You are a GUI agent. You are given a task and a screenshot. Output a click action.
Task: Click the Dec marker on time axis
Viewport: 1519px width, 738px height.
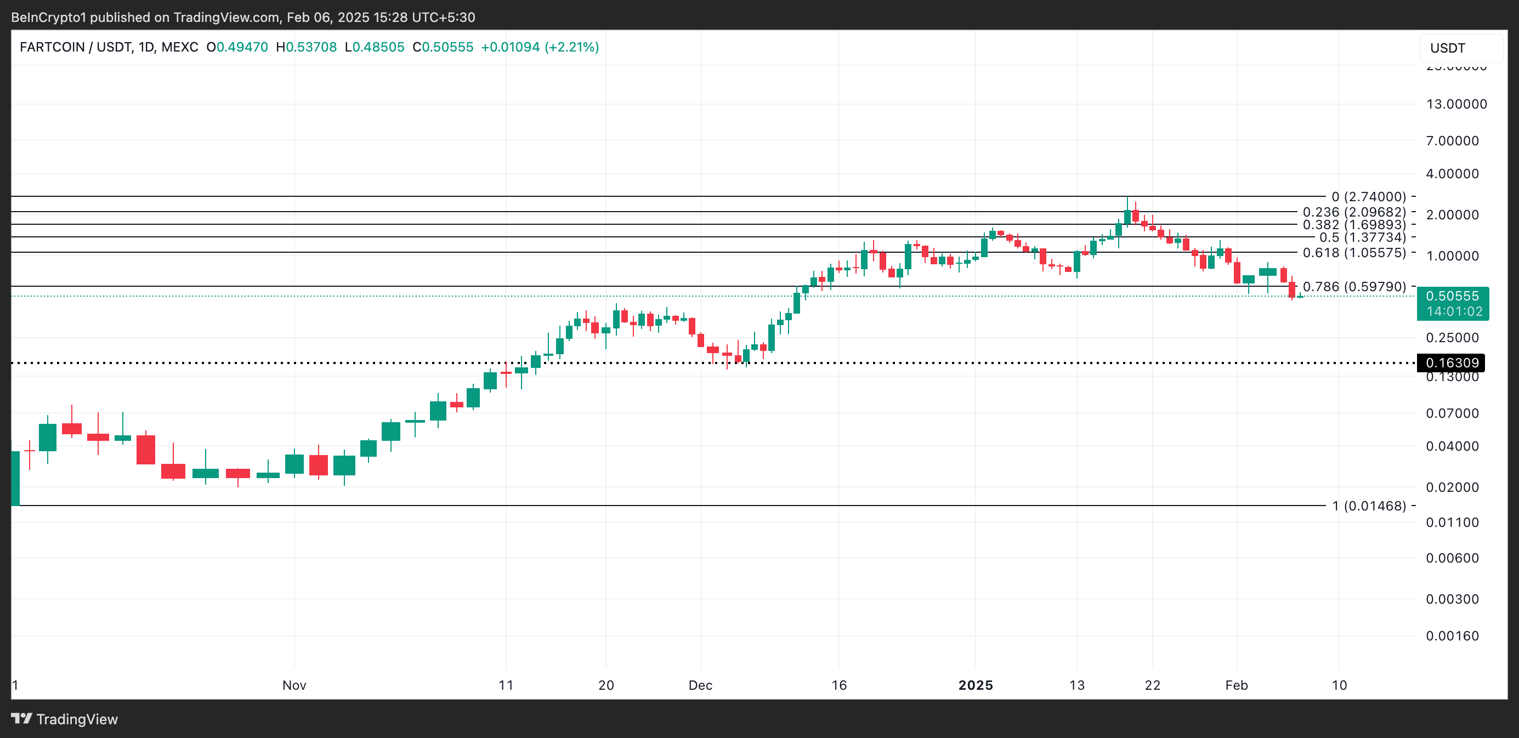click(700, 685)
